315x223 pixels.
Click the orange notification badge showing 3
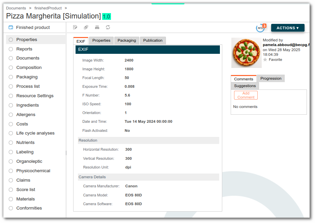(264, 26)
